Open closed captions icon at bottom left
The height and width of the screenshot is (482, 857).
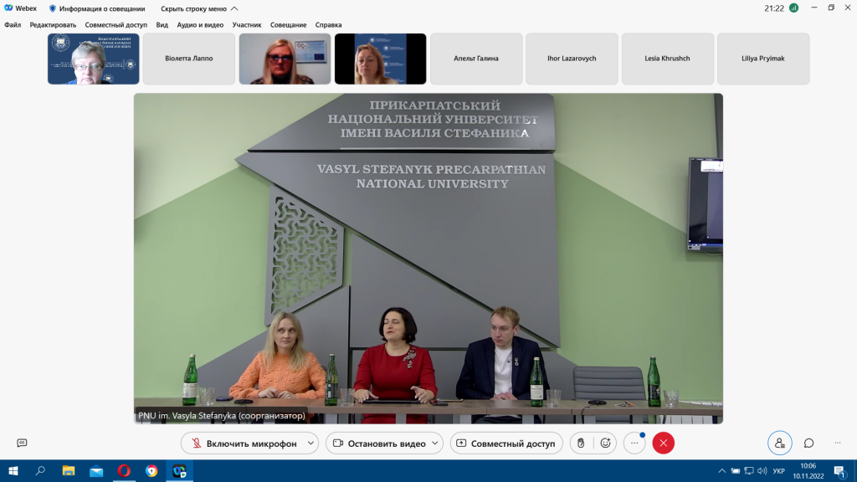click(x=22, y=444)
